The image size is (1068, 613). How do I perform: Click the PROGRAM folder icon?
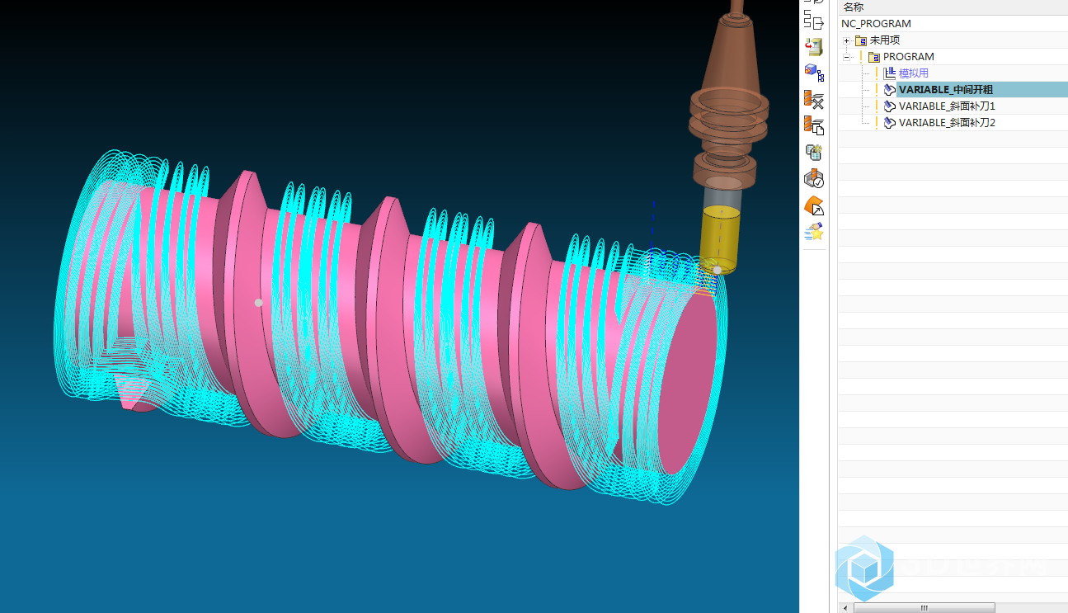[x=874, y=57]
